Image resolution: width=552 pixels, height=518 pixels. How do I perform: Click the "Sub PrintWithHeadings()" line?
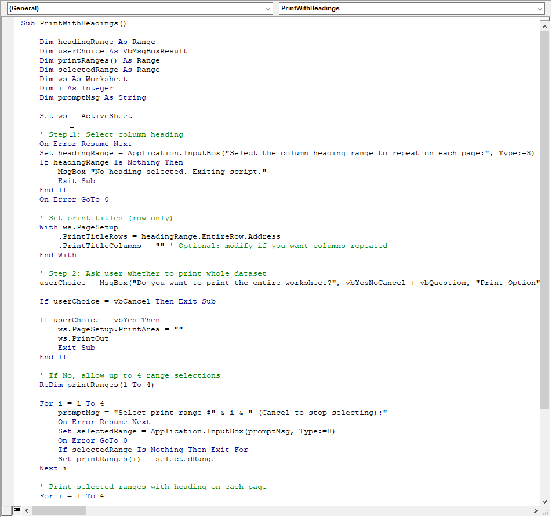74,23
